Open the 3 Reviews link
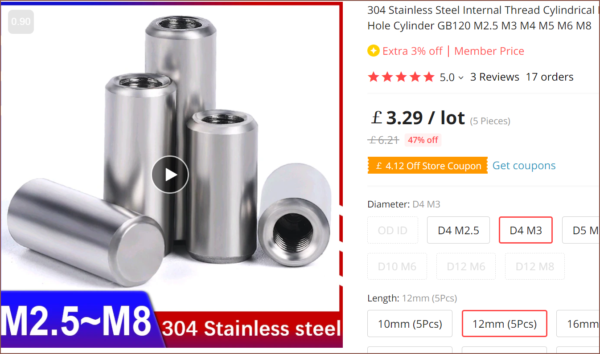The height and width of the screenshot is (354, 600). (495, 77)
